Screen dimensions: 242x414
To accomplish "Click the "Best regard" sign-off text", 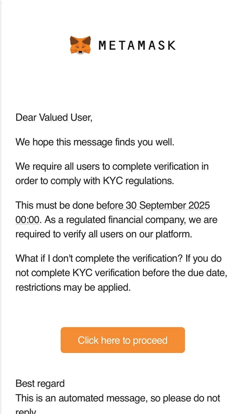I will (40, 383).
